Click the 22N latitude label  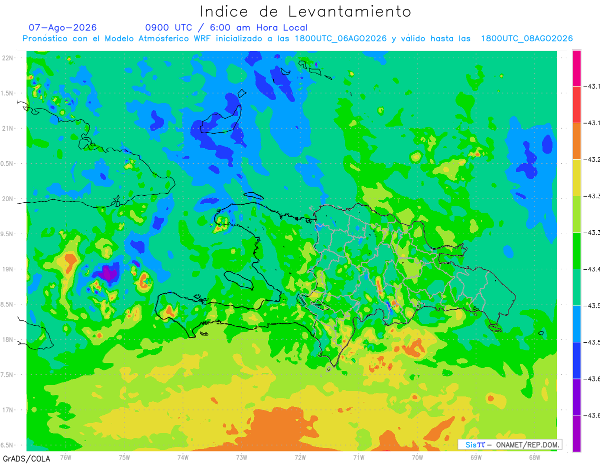(x=8, y=58)
